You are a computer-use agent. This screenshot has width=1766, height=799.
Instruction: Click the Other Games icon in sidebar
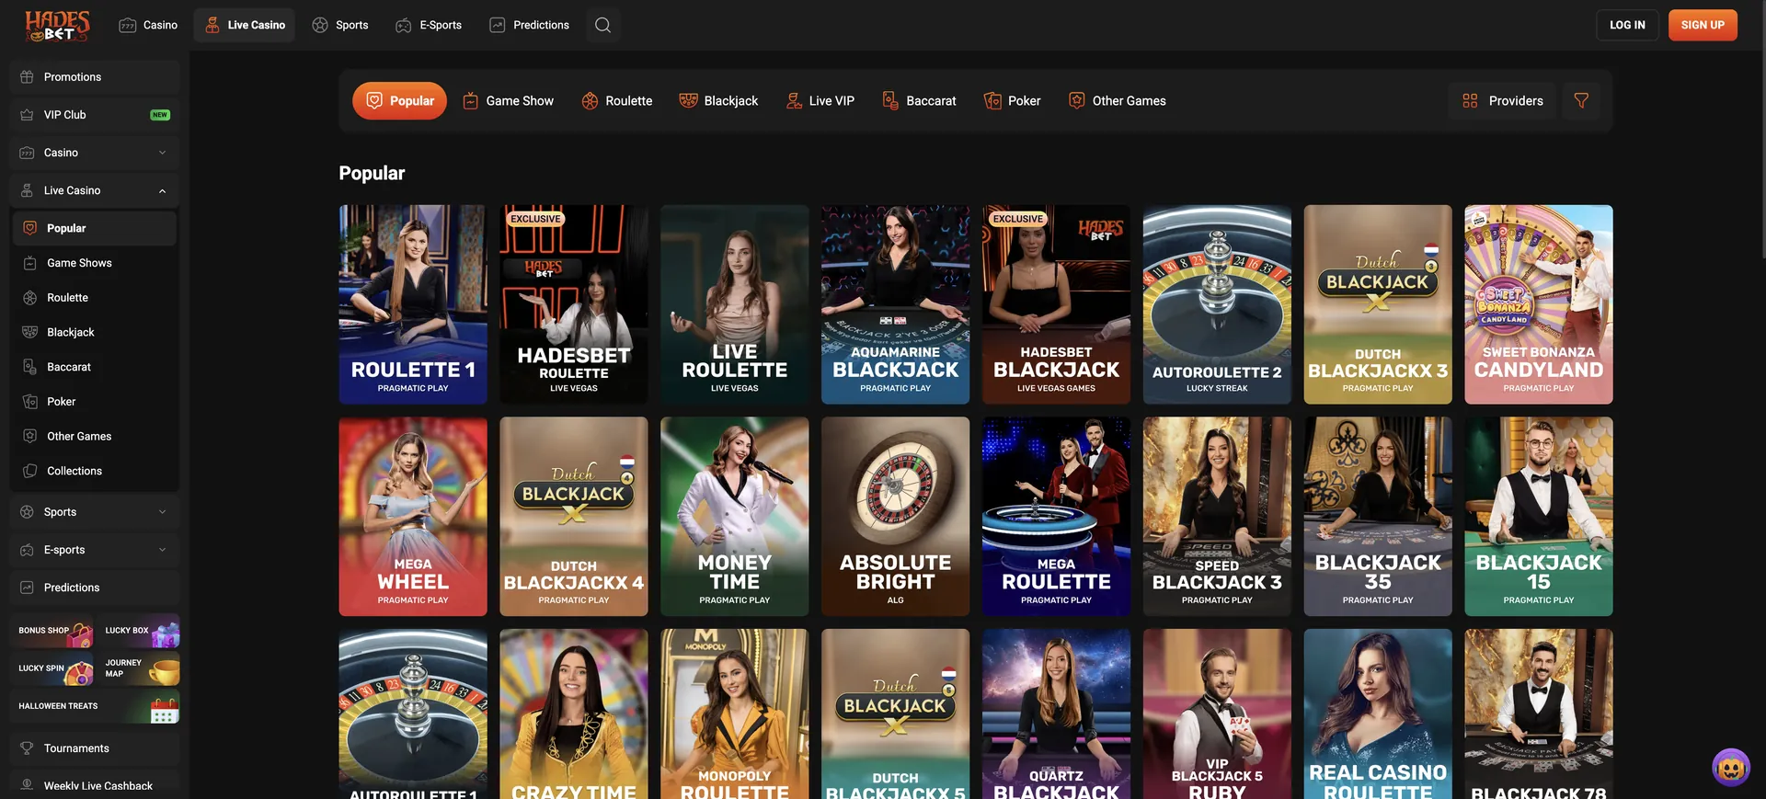(30, 436)
